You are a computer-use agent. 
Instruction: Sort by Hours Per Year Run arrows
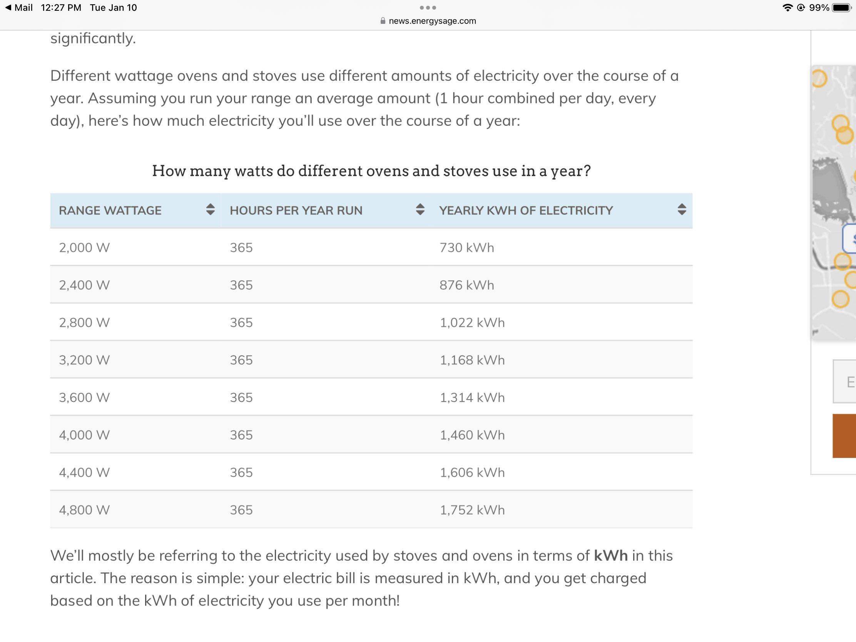(x=420, y=210)
